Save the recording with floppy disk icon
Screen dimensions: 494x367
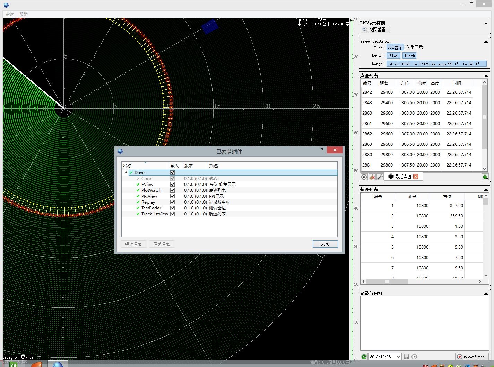click(406, 357)
